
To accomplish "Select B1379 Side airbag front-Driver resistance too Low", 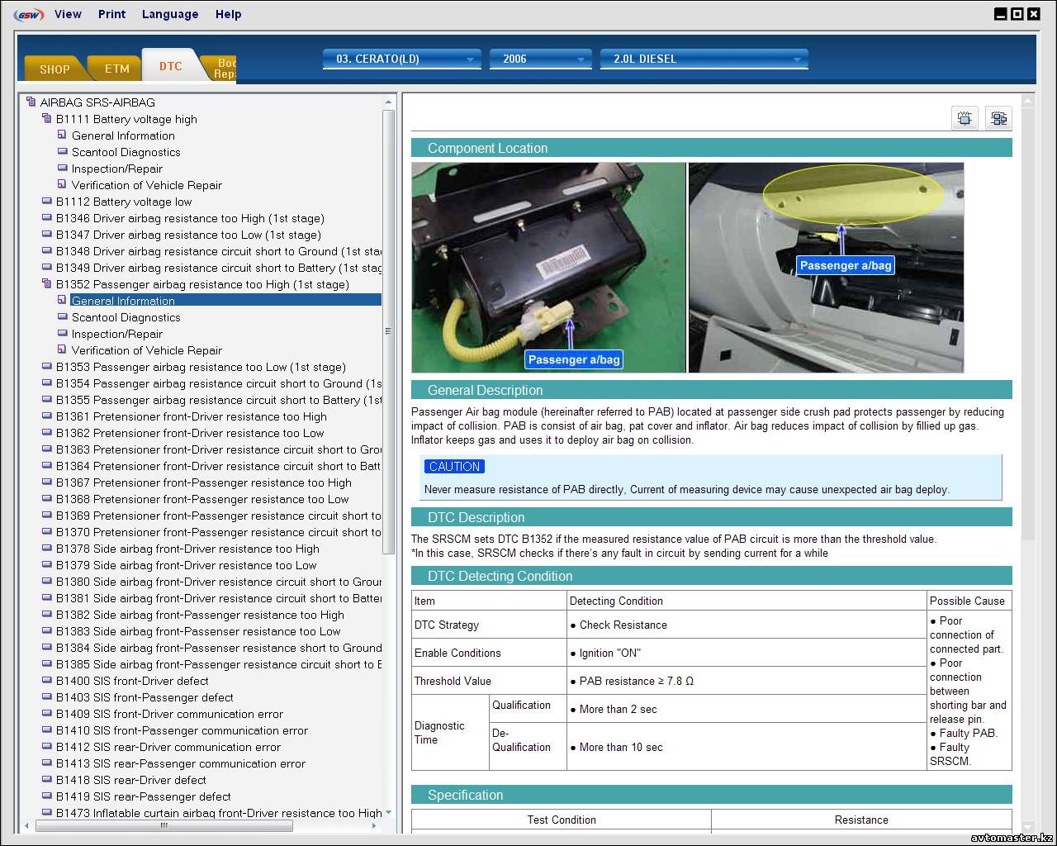I will (x=186, y=565).
